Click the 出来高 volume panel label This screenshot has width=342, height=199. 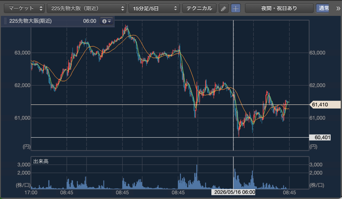(41, 161)
